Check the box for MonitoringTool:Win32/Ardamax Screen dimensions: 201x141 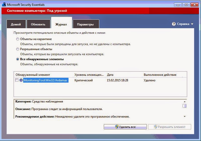click(17, 80)
